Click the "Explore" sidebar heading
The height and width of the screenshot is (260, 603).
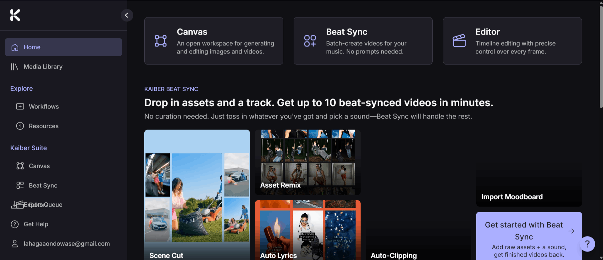pos(21,89)
